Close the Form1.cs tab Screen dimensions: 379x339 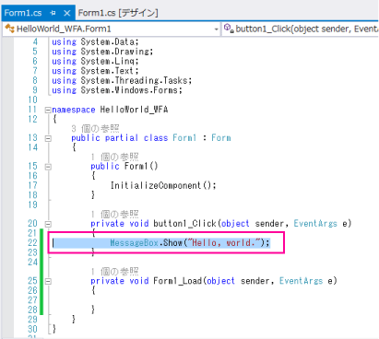pyautogui.click(x=66, y=13)
